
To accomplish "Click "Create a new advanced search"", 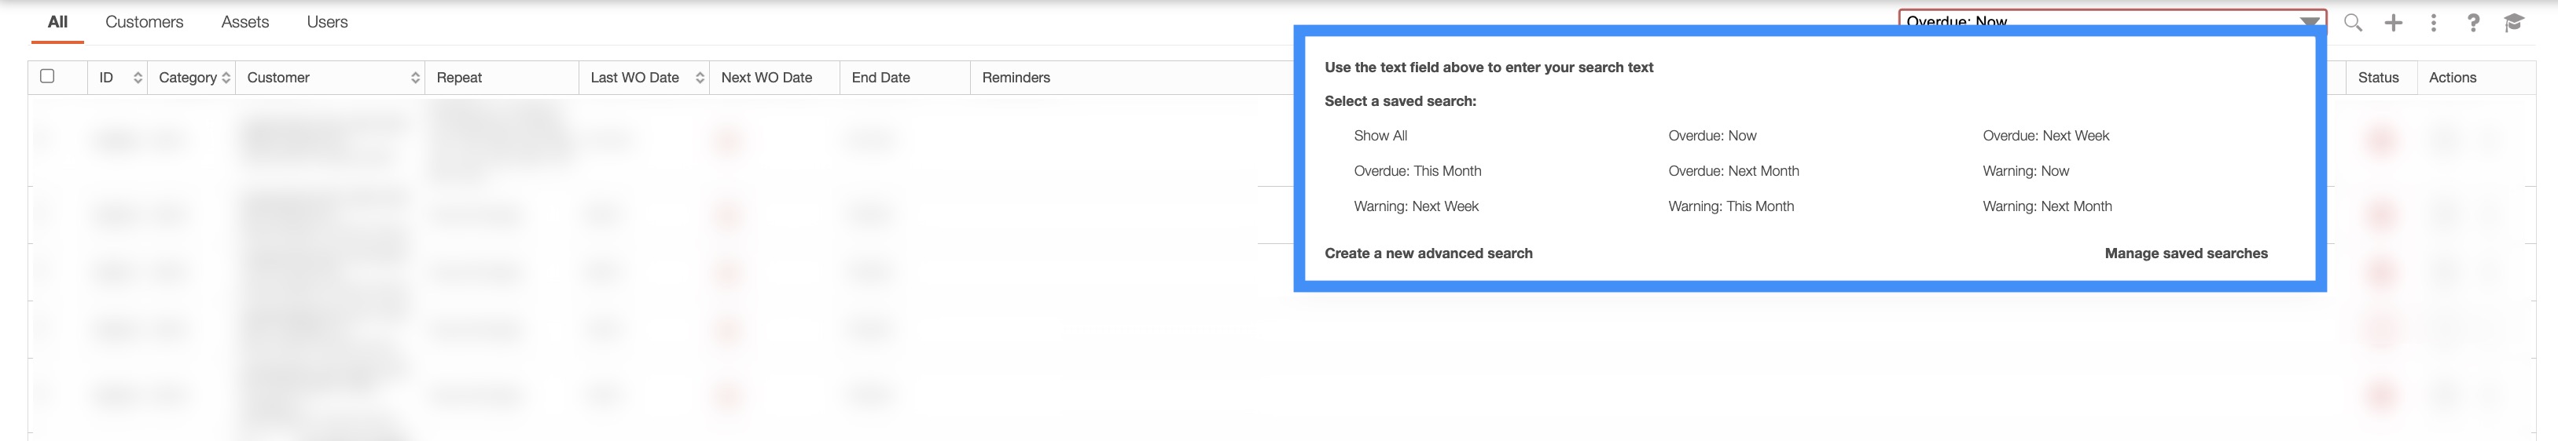I will click(x=1428, y=253).
